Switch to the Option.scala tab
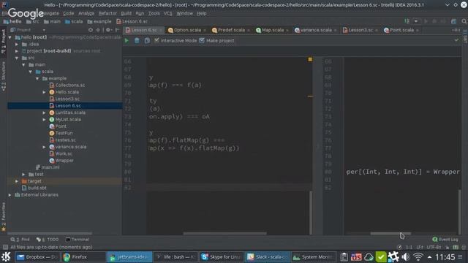The height and width of the screenshot is (263, 468). (187, 30)
